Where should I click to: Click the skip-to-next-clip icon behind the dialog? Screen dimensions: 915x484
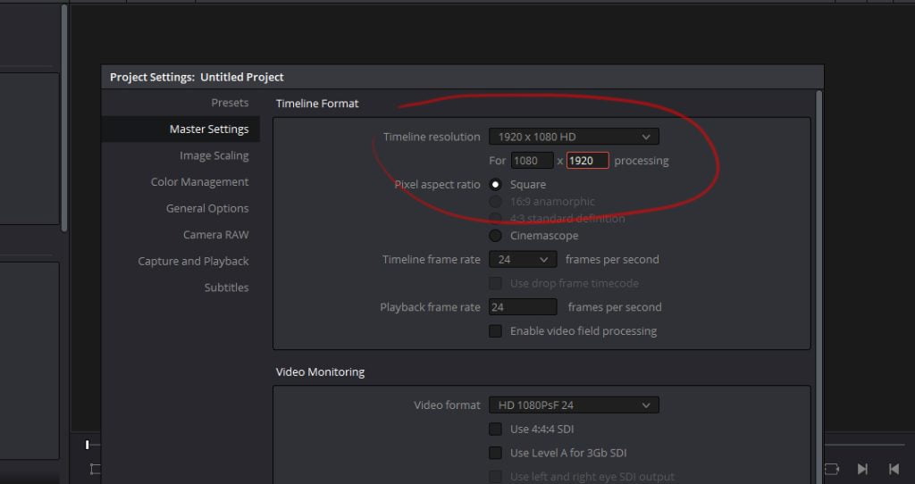coord(862,468)
